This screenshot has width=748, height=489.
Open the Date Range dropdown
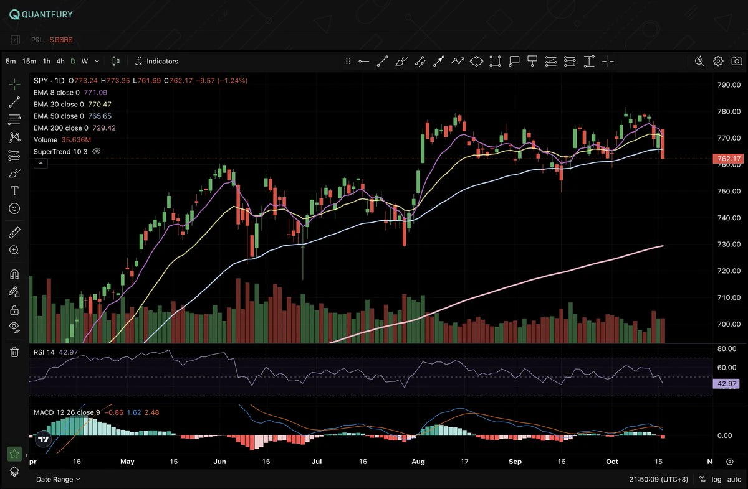coord(59,480)
